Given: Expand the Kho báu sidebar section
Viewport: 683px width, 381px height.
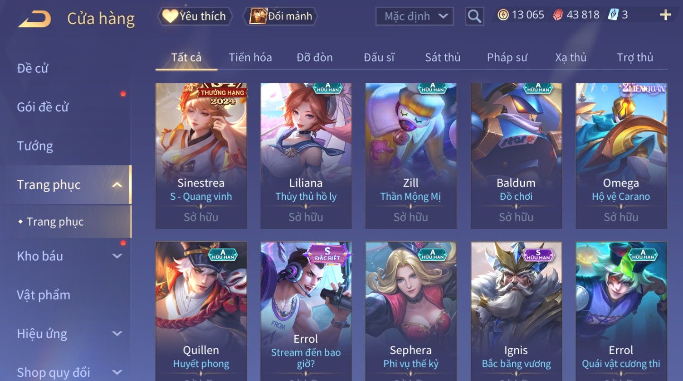Looking at the screenshot, I should click(117, 256).
